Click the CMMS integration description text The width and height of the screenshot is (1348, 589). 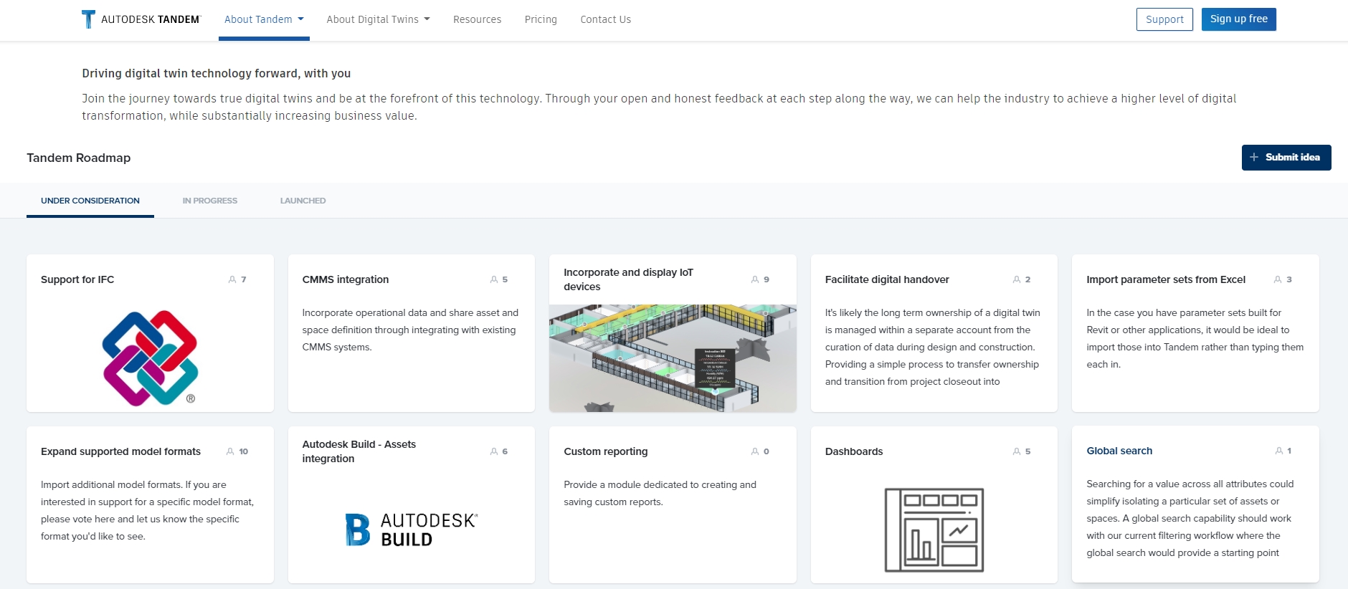(x=410, y=330)
